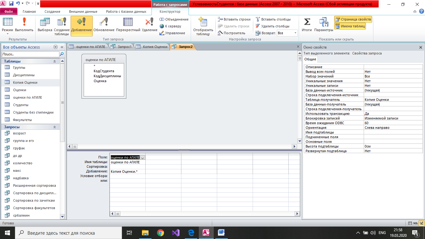Toggle Имена таблиц row

[x=350, y=26]
